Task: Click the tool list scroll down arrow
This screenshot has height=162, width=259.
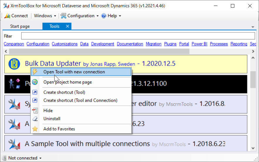Action: [253, 148]
